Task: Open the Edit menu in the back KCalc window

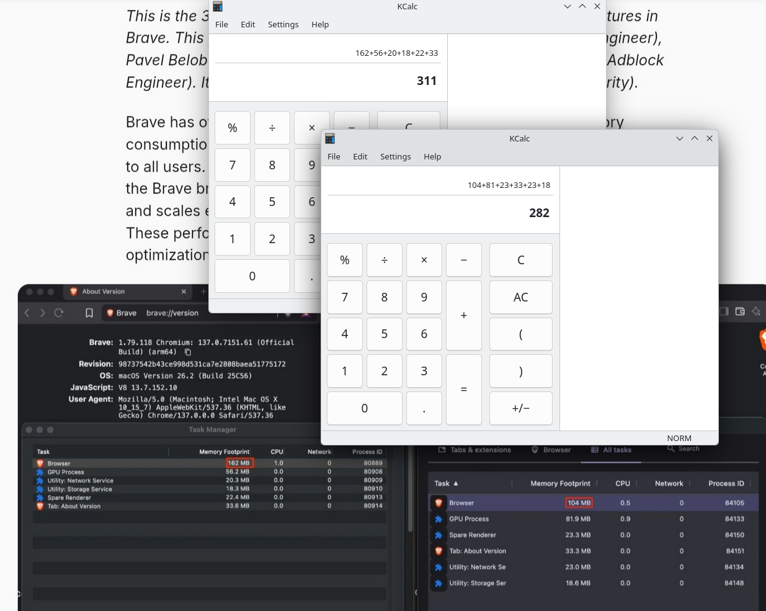Action: coord(248,24)
